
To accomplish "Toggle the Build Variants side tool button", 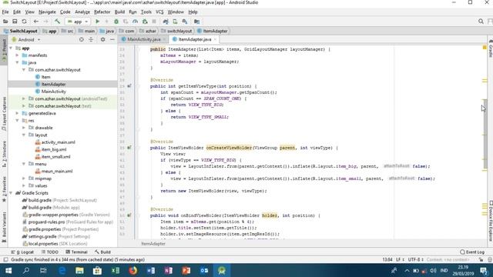I will 4,227.
